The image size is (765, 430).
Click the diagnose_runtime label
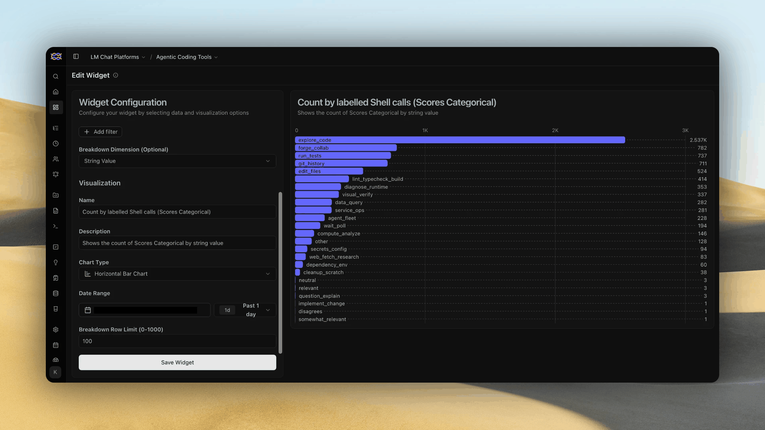[x=366, y=187]
